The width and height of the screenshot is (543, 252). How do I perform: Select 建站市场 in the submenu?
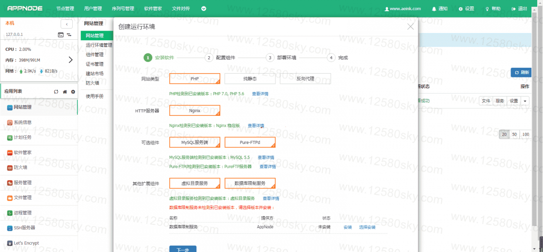(x=95, y=73)
